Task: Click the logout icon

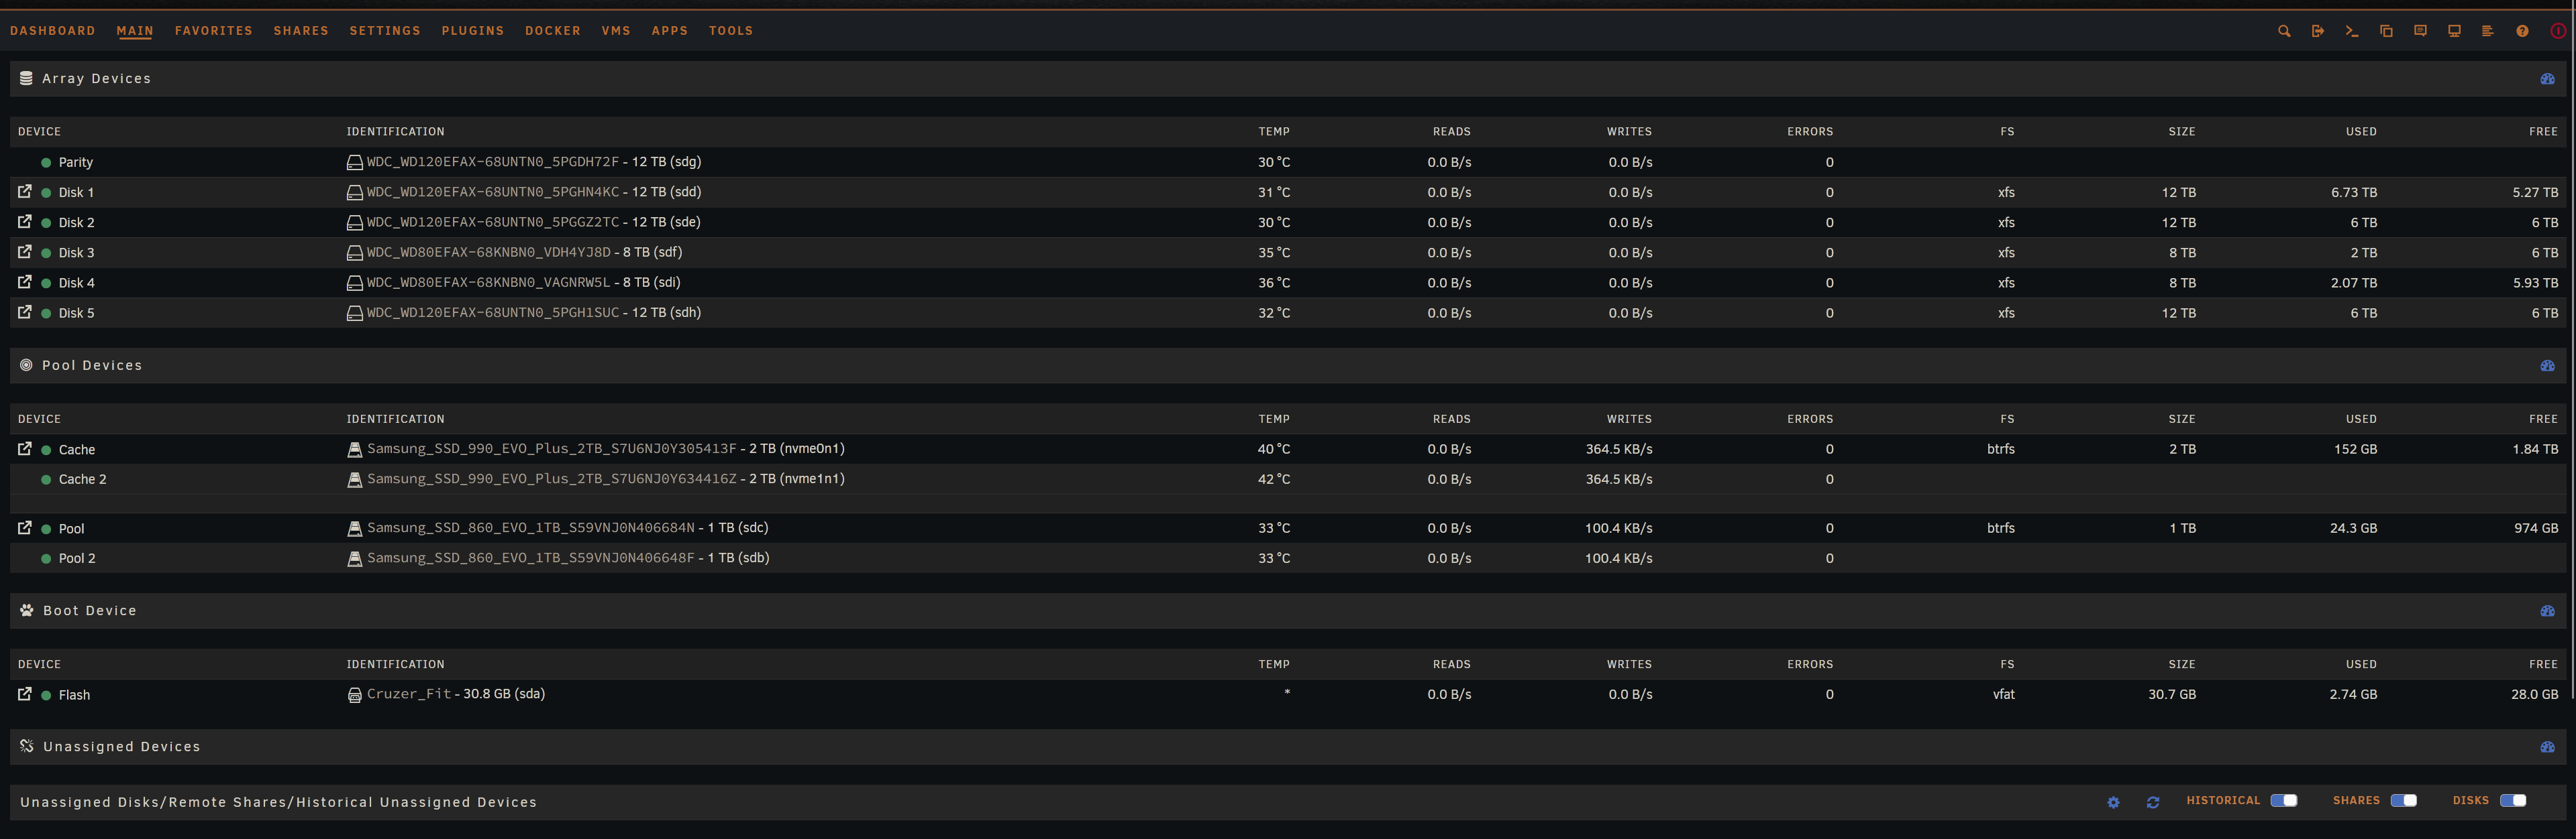Action: (x=2318, y=31)
